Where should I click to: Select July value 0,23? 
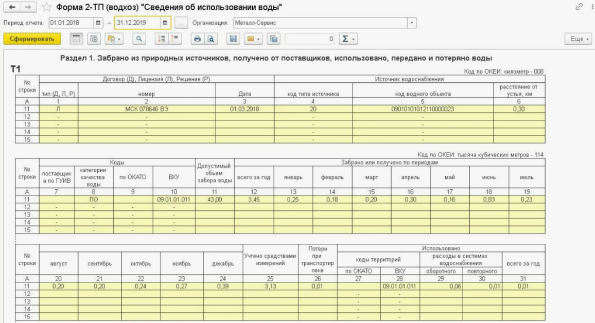pos(527,200)
